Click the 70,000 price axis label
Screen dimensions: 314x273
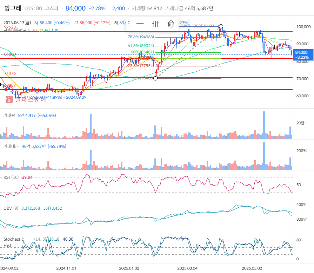pos(302,79)
